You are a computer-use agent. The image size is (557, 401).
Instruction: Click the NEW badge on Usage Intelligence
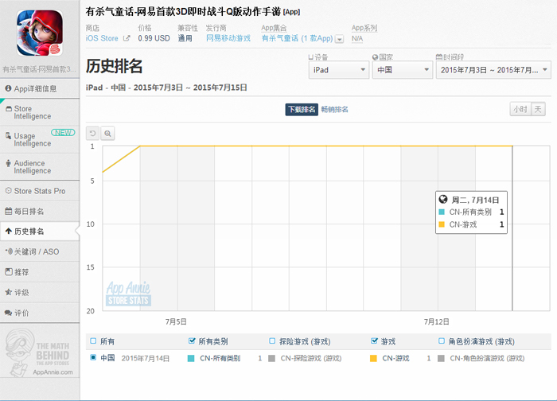tap(63, 133)
